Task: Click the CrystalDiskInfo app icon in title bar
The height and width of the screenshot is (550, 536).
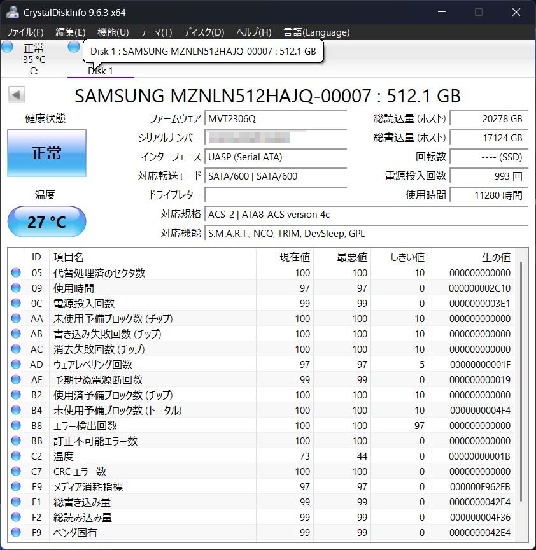Action: point(12,12)
